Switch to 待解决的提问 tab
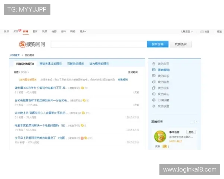 (25, 64)
